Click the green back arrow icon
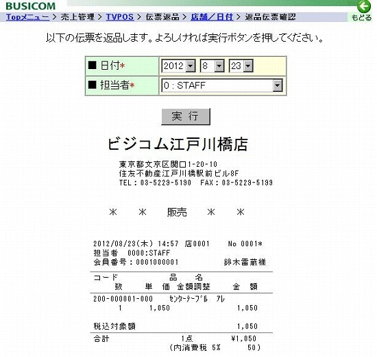This screenshot has height=357, width=377. click(363, 6)
